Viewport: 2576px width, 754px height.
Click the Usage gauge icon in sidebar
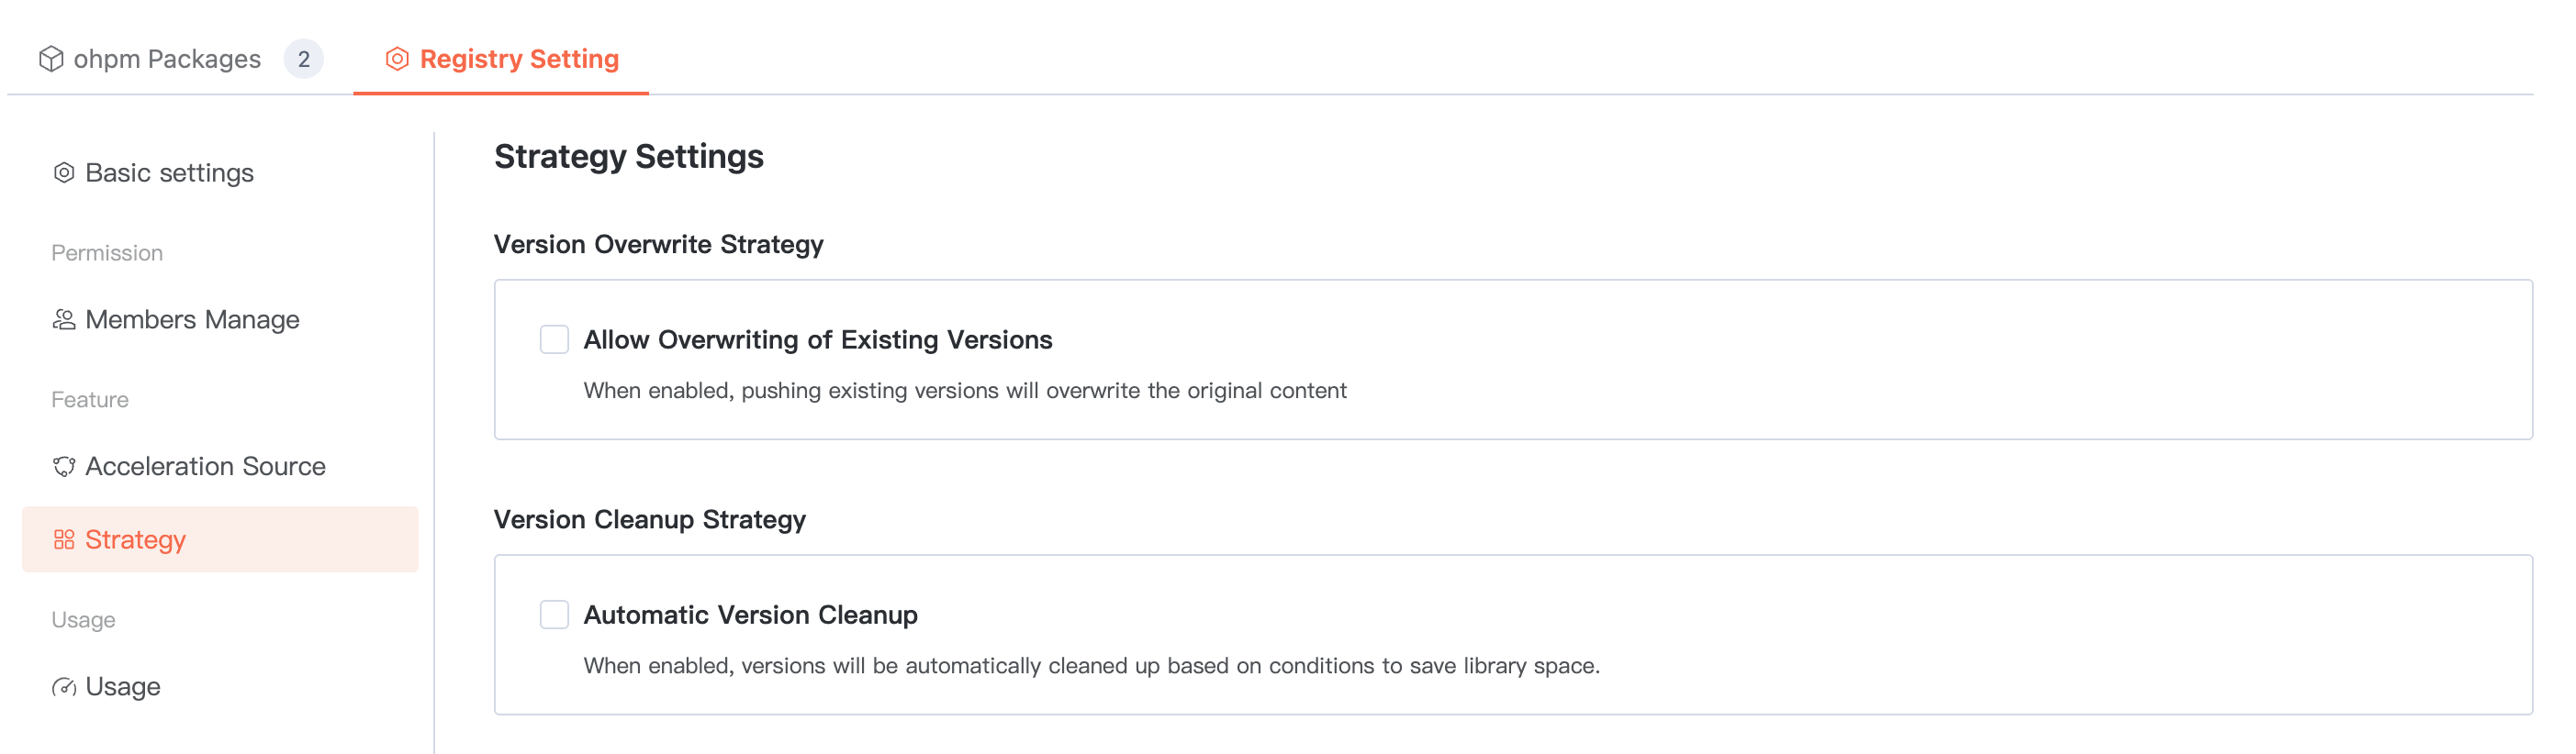64,687
